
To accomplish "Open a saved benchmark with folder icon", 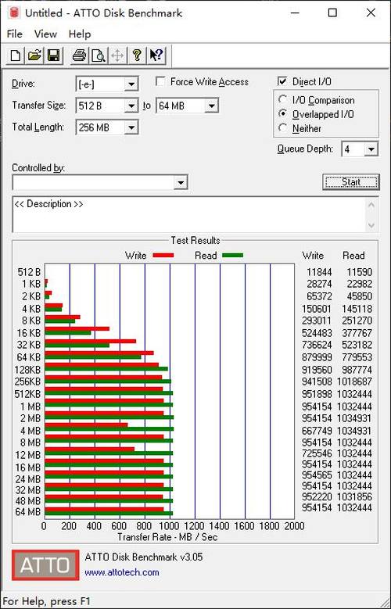I will (x=34, y=56).
